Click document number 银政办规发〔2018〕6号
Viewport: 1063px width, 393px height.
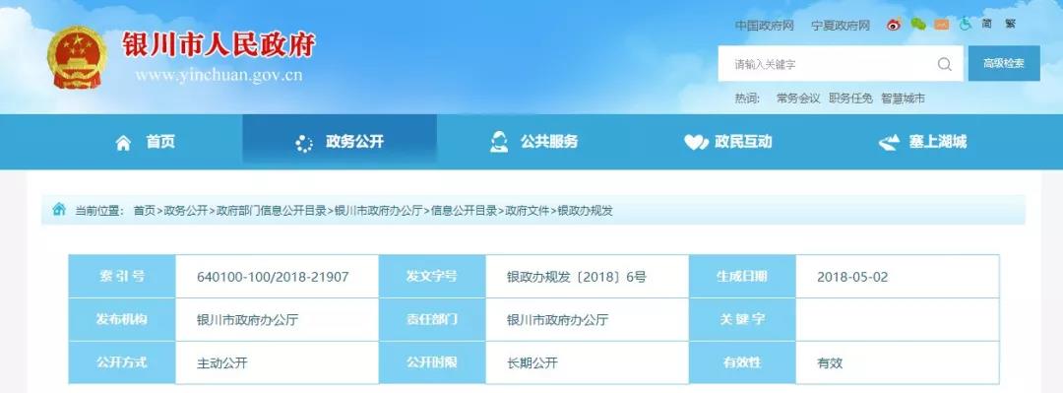(x=576, y=277)
